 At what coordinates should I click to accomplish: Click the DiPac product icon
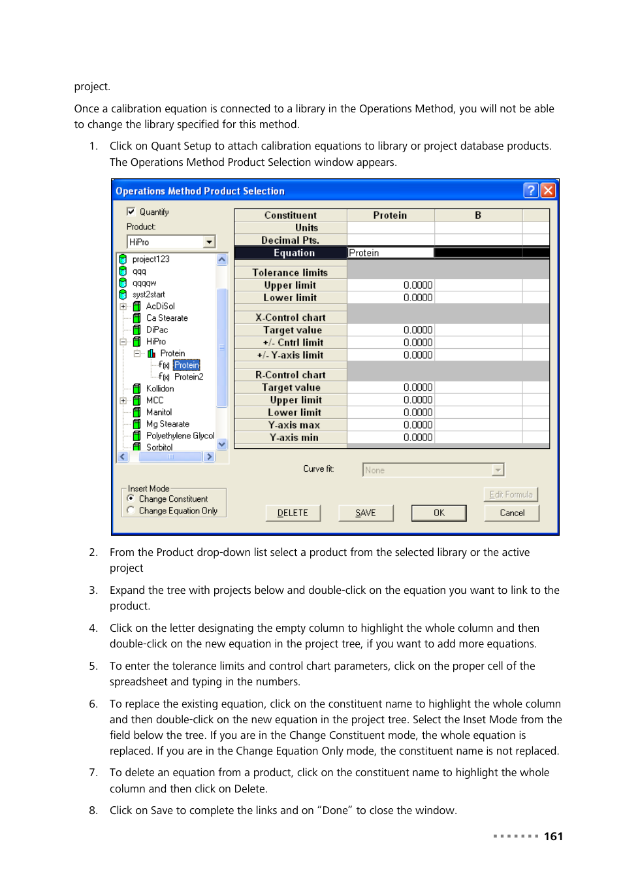[x=136, y=330]
